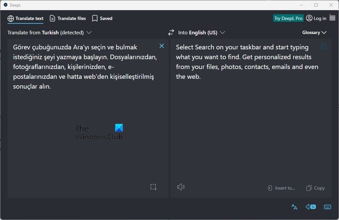Listen to the translated text

[181, 187]
